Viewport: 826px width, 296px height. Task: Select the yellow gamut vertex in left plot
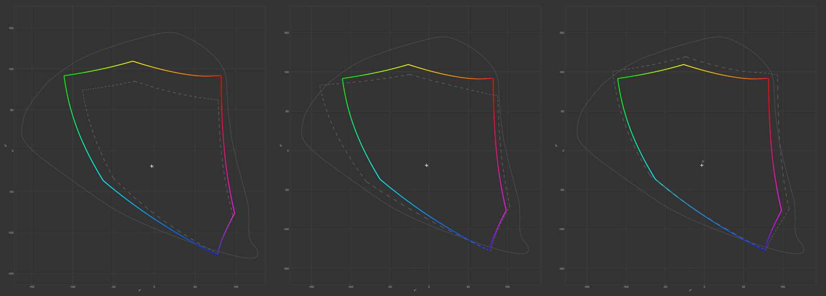click(133, 61)
